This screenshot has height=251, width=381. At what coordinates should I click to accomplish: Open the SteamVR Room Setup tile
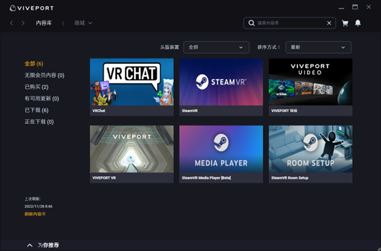(x=311, y=154)
